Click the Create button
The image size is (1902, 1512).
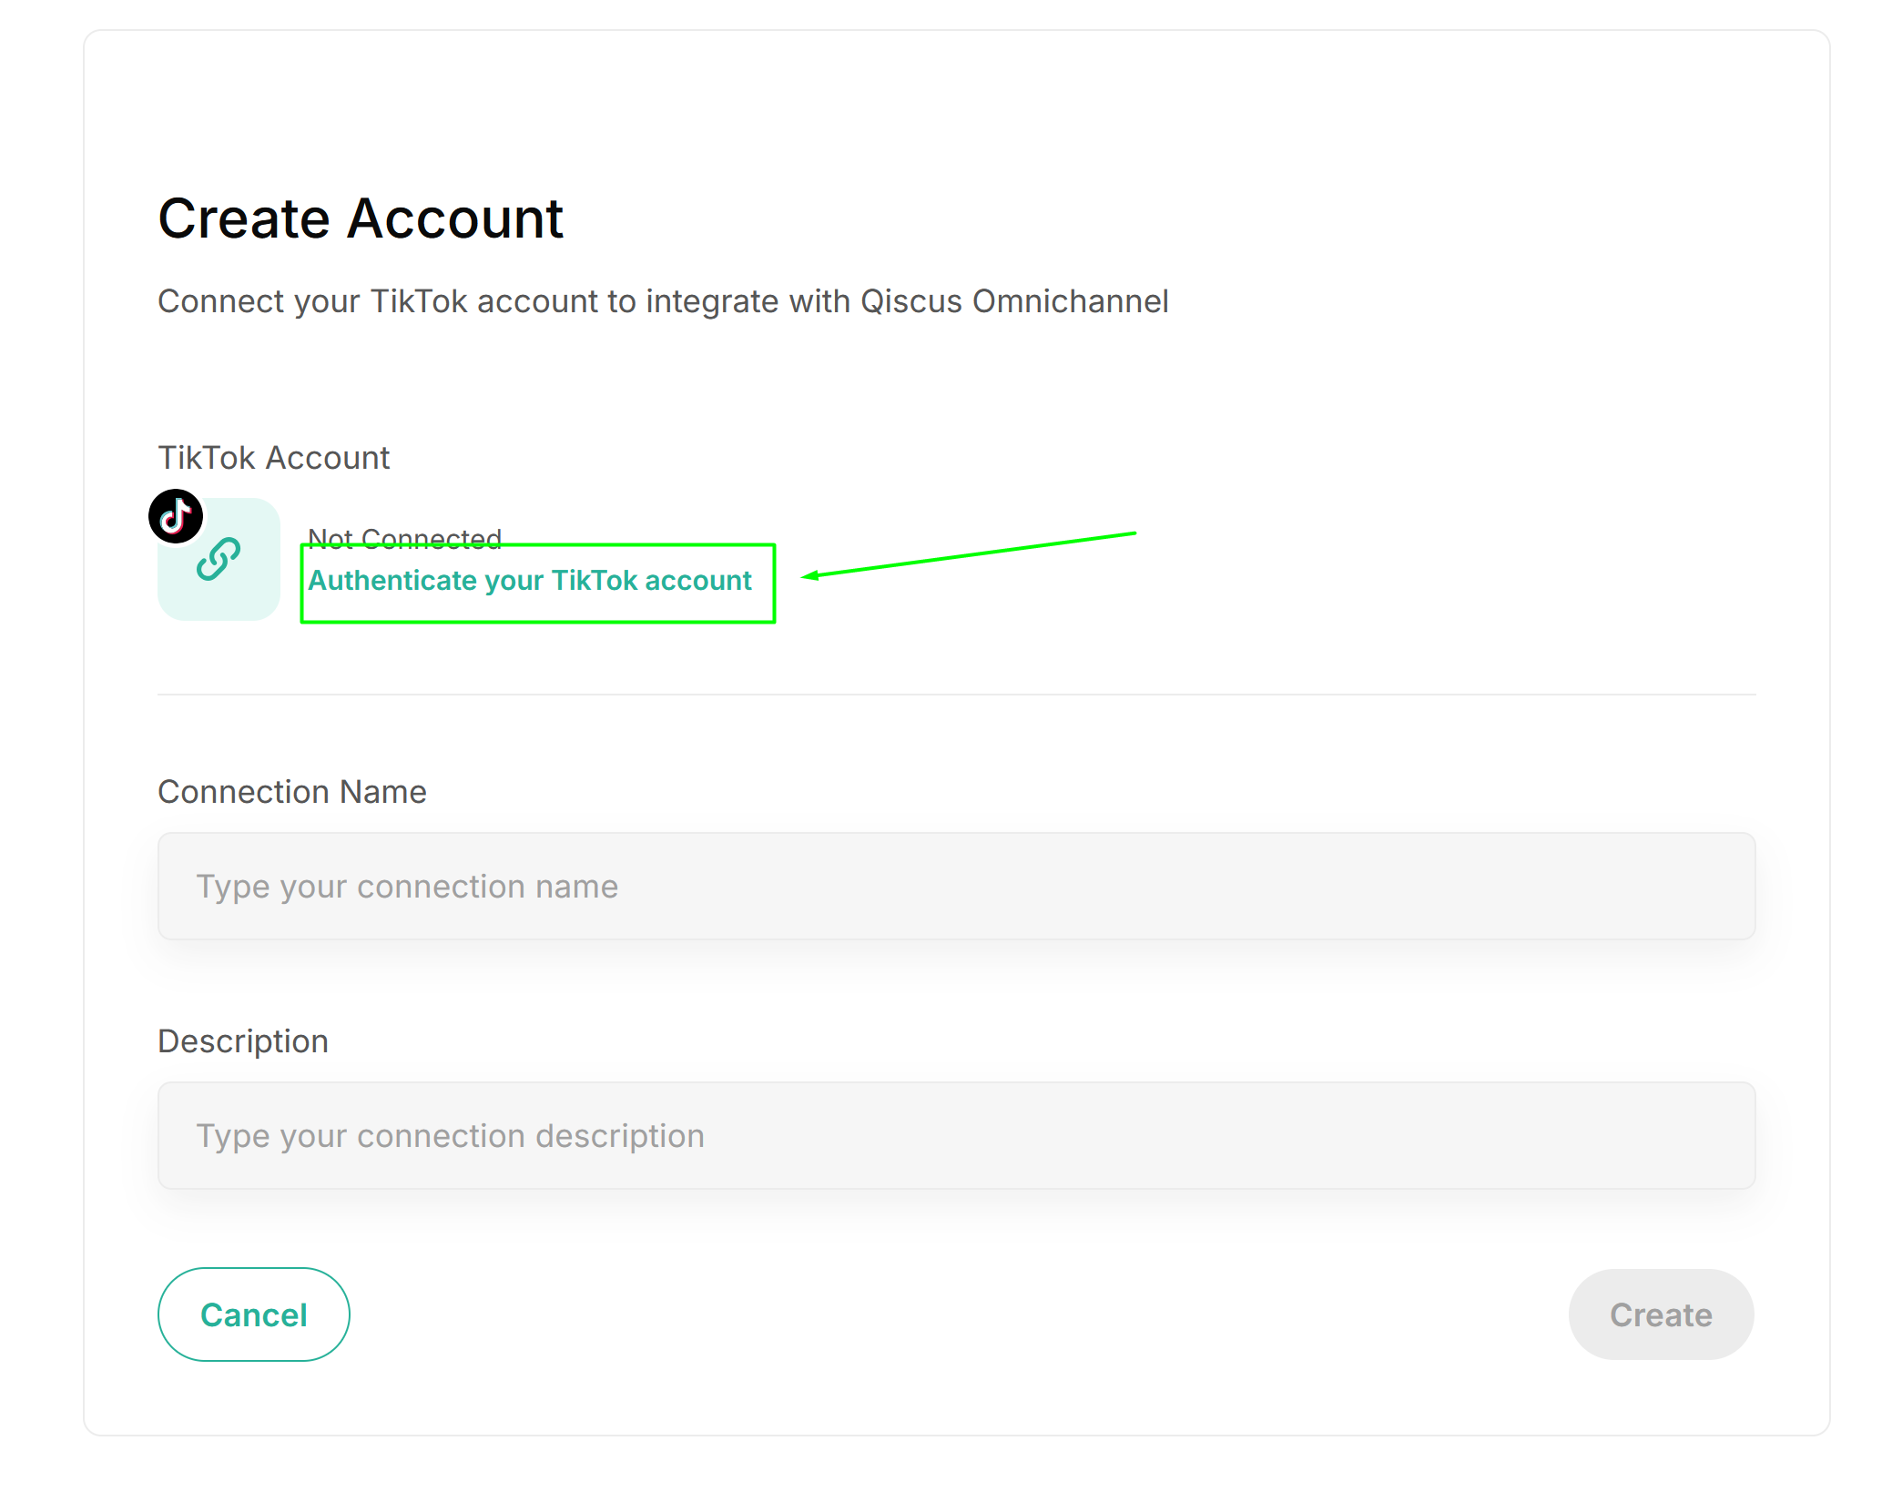click(x=1661, y=1314)
